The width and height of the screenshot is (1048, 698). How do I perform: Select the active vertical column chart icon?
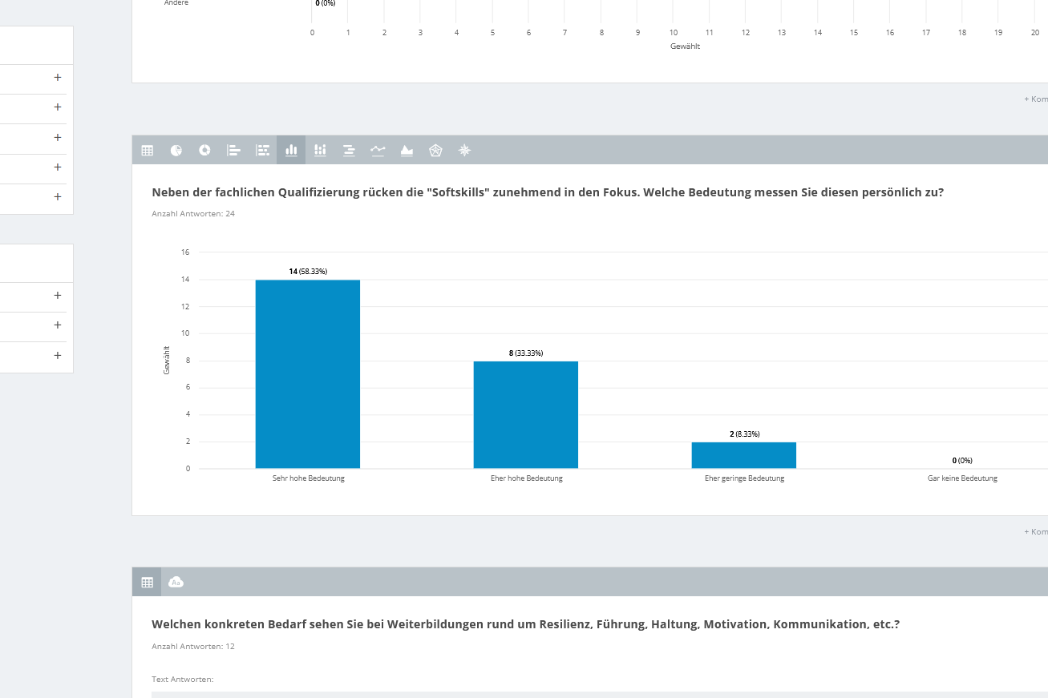291,150
